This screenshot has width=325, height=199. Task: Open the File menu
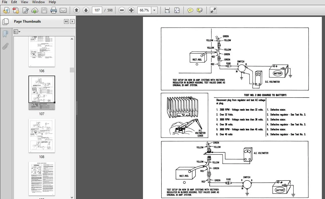[4, 2]
